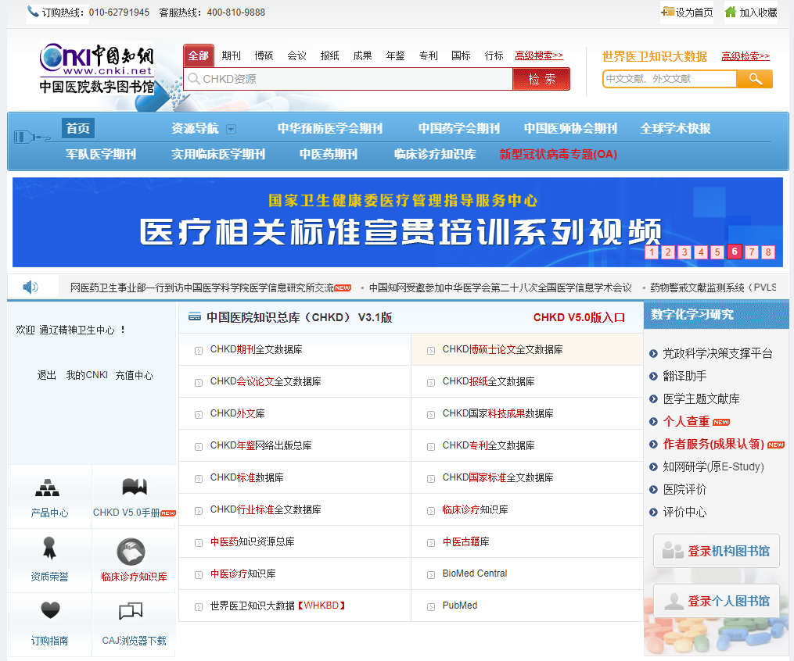Click the orange magnifier search button

tap(755, 79)
